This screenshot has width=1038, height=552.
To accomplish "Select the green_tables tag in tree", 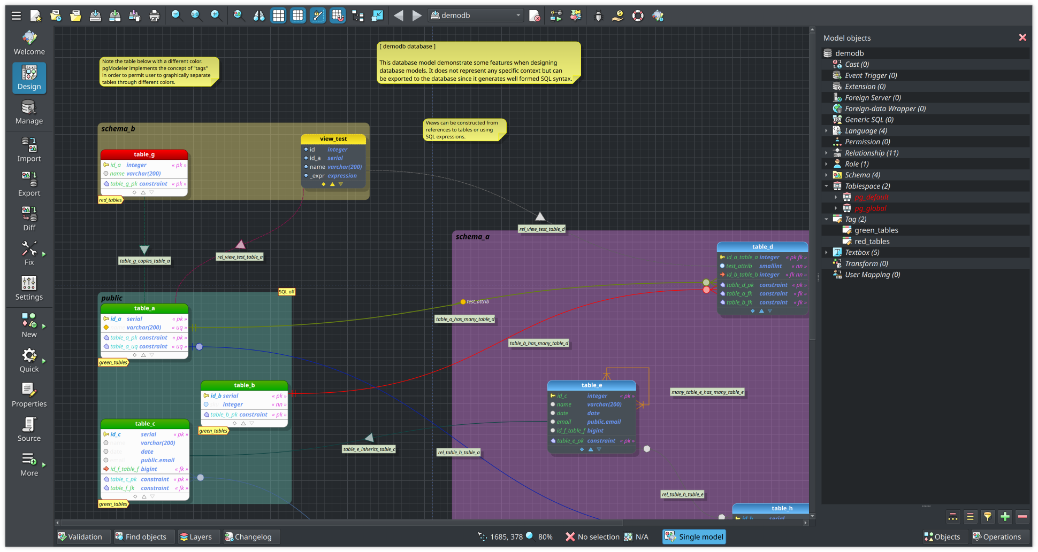I will tap(876, 230).
